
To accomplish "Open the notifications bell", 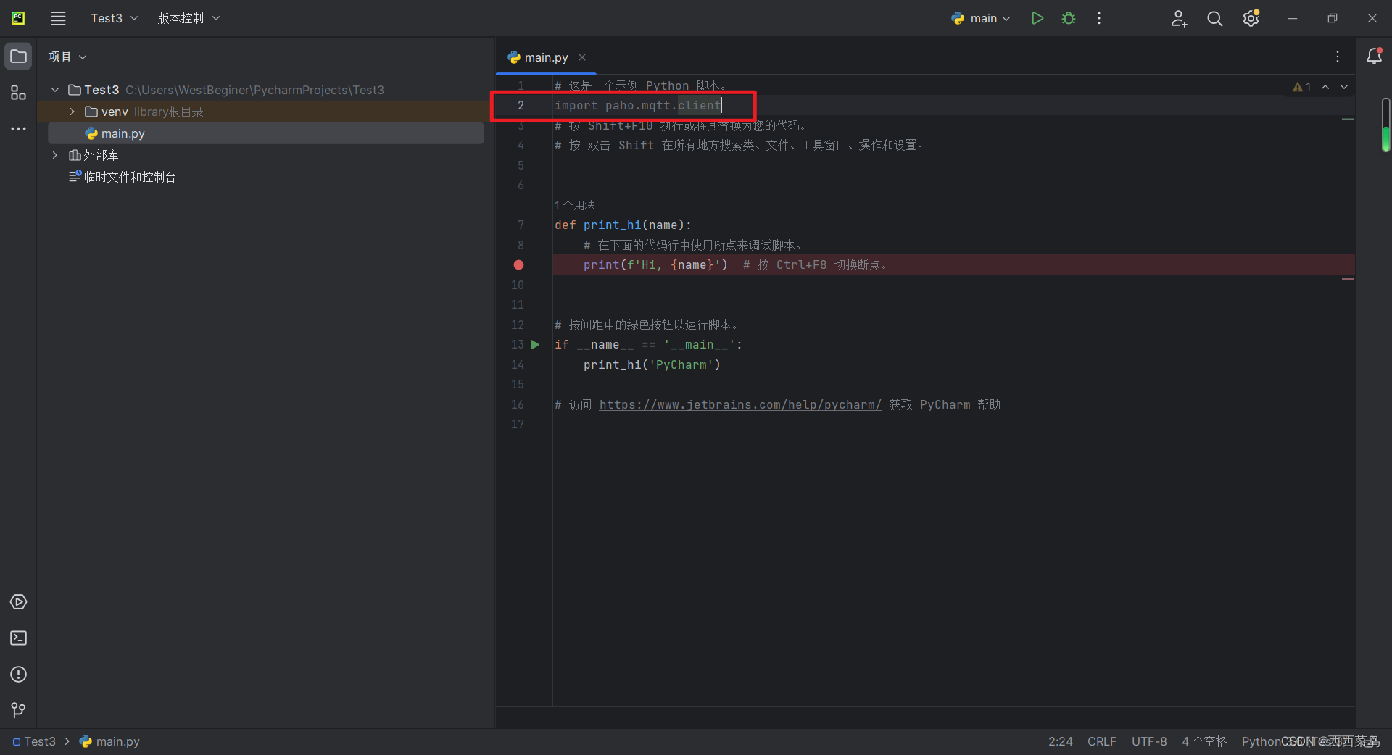I will tap(1374, 57).
